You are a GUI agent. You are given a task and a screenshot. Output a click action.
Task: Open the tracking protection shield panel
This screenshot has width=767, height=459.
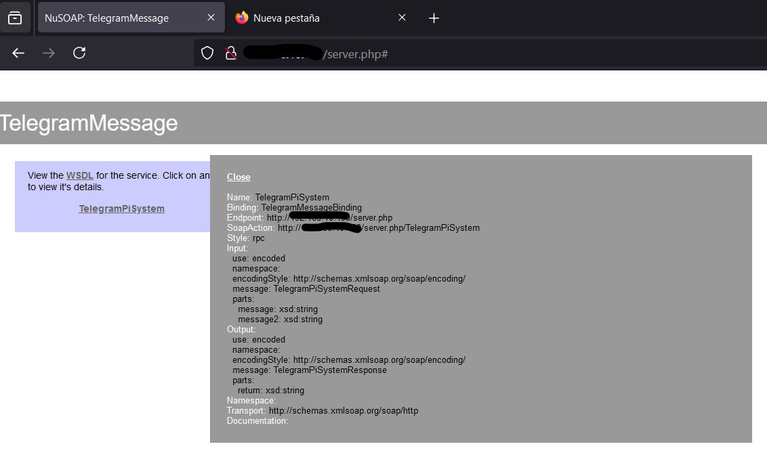pos(207,53)
